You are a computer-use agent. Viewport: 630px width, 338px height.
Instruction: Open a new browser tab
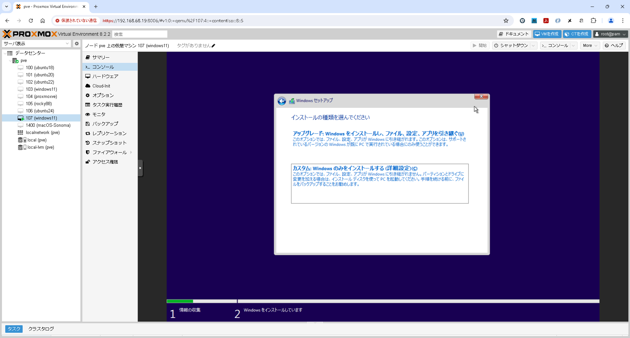pyautogui.click(x=96, y=7)
